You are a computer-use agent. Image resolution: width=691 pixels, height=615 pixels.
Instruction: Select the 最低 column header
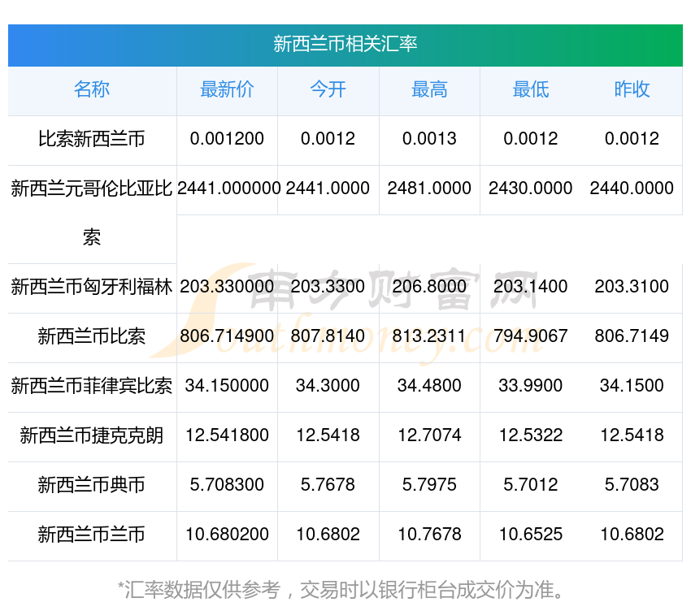pos(531,89)
